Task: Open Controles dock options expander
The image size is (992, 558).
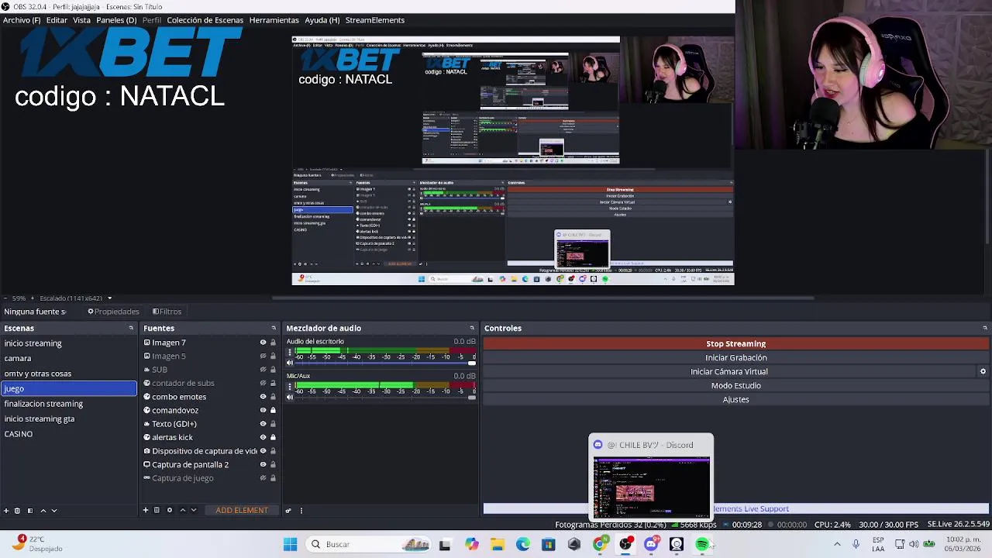Action: (x=985, y=329)
